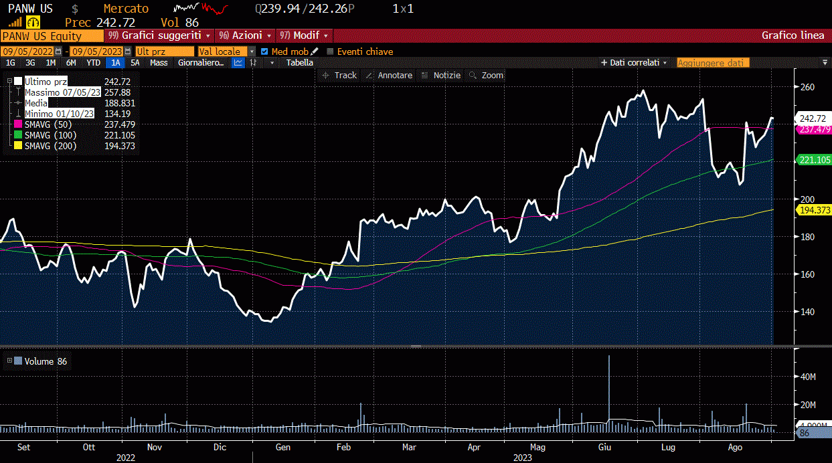Click the magenta SMAVG (50) color swatch
The width and height of the screenshot is (832, 463).
coord(18,124)
